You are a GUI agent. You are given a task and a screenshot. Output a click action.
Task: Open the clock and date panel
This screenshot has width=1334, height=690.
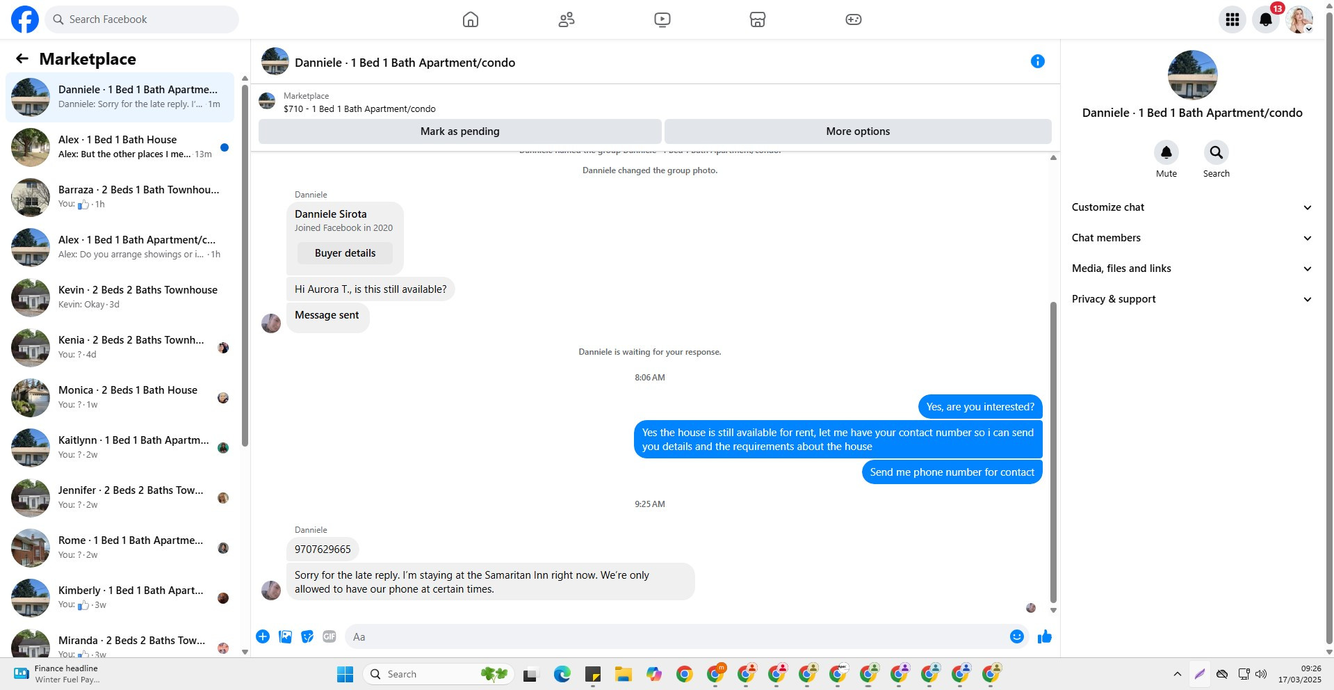(x=1299, y=674)
